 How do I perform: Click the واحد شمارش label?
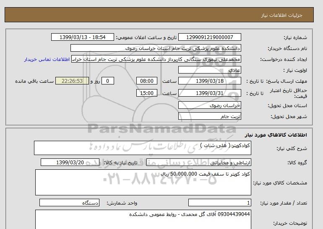pyautogui.click(x=122, y=203)
